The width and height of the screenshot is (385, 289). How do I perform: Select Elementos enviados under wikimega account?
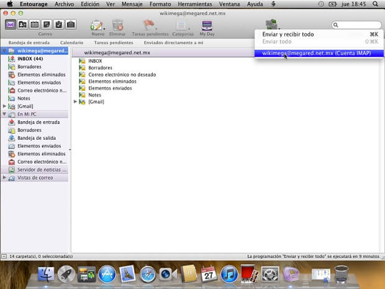pos(34,83)
